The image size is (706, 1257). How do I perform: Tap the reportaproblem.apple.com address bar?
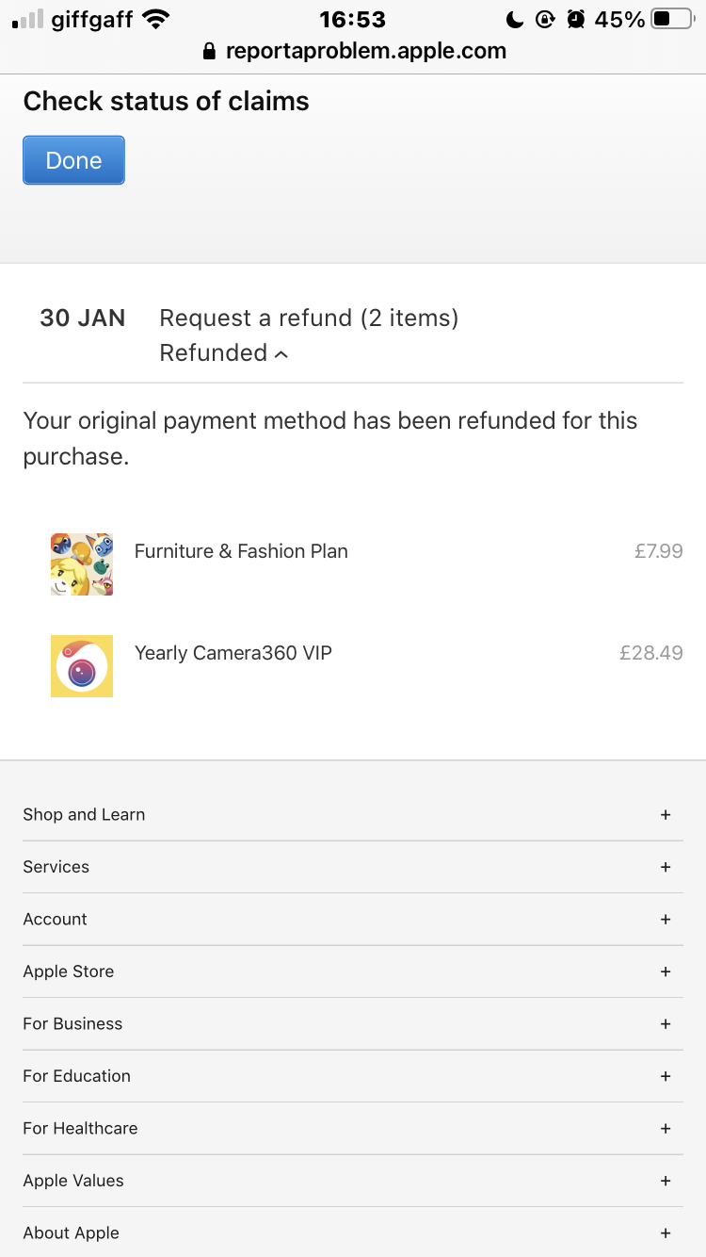[365, 52]
